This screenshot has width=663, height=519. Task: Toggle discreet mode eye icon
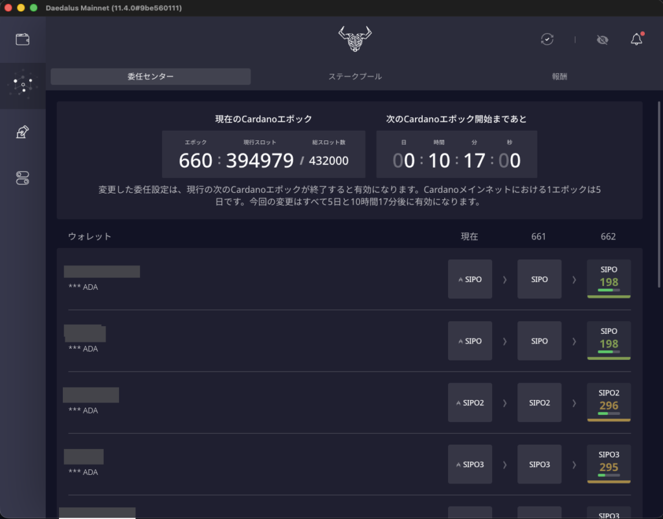[x=602, y=39]
